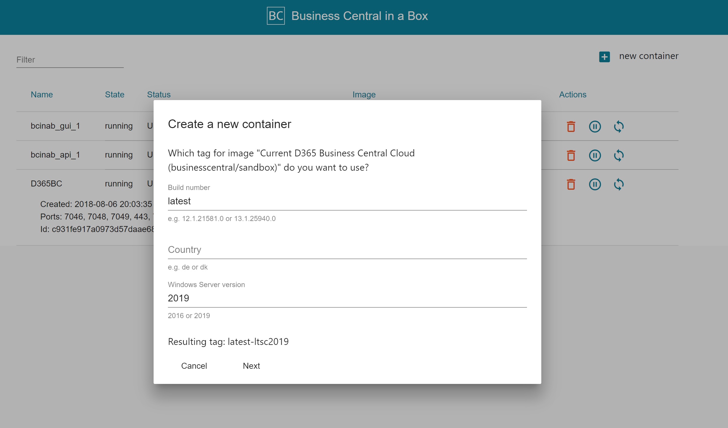
Task: Click the BC logo in the header
Action: 276,16
